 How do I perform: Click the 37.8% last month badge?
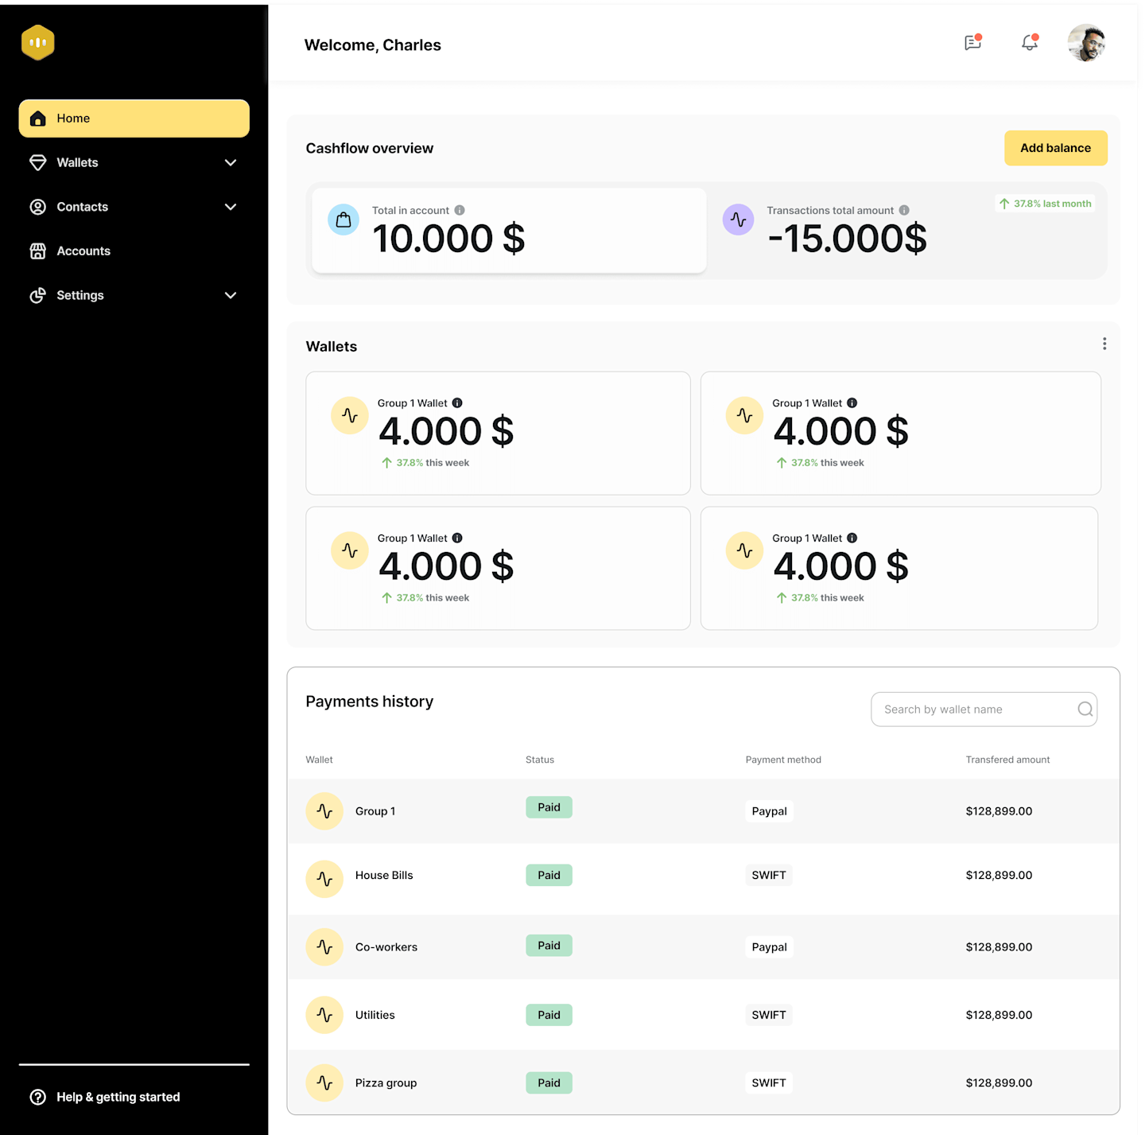(1045, 204)
